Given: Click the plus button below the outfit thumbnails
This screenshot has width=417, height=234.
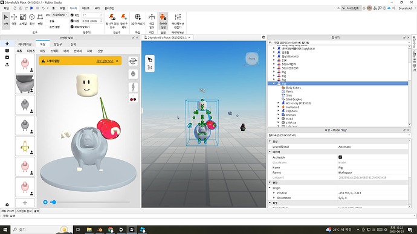Looking at the screenshot, I should coord(25,203).
